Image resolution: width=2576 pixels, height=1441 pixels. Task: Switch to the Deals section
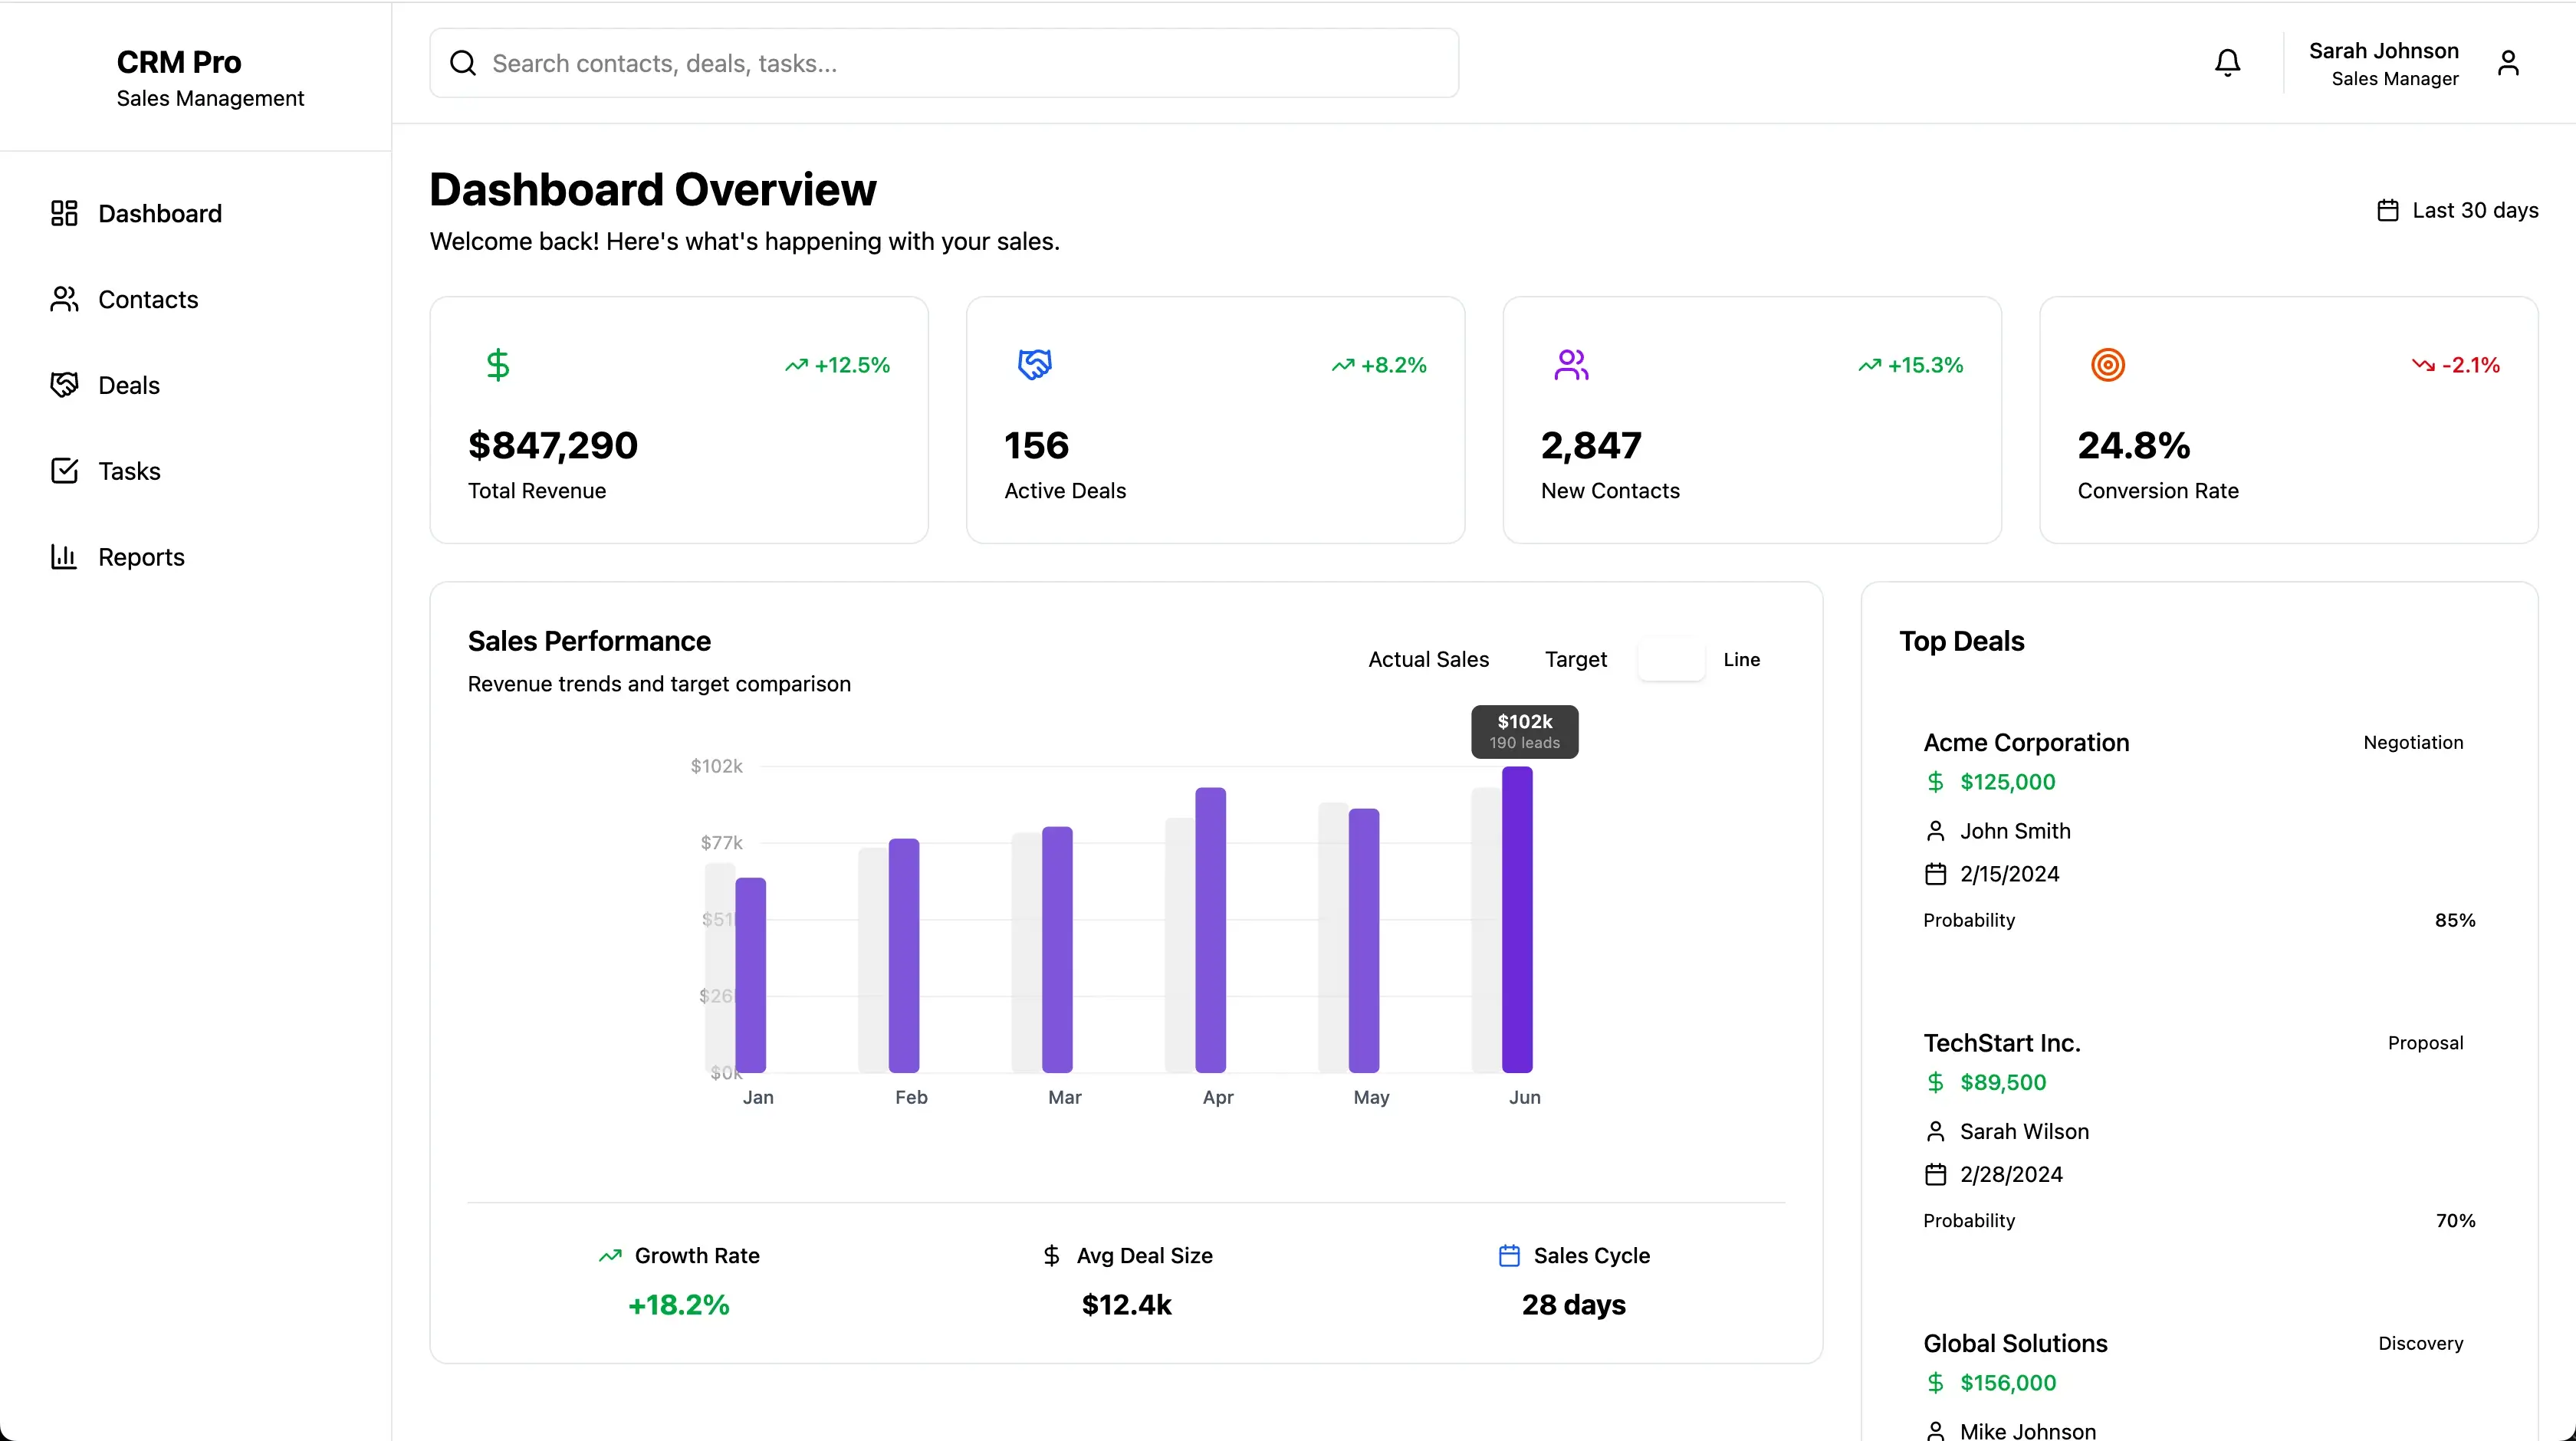click(130, 384)
